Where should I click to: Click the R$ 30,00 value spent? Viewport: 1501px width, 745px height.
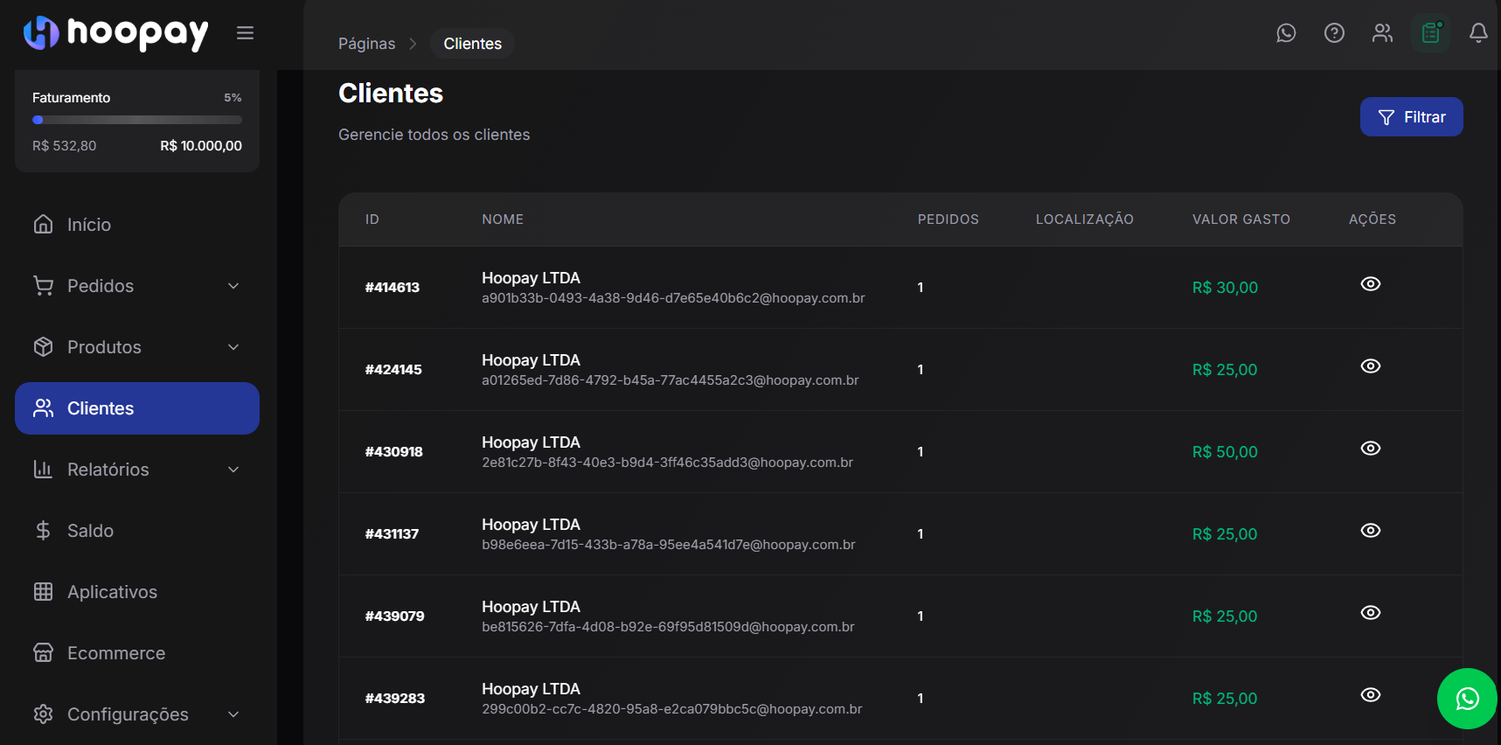click(1225, 288)
